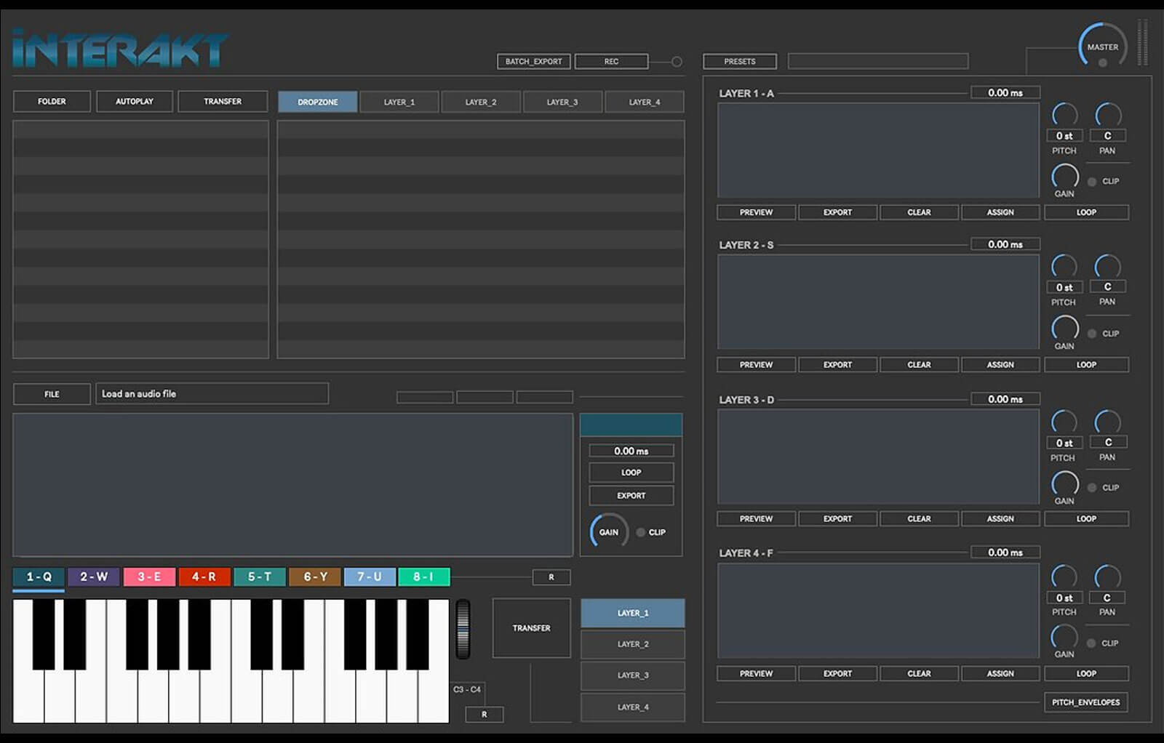Select the 1 - Q slot
This screenshot has height=743, width=1164.
[x=39, y=577]
